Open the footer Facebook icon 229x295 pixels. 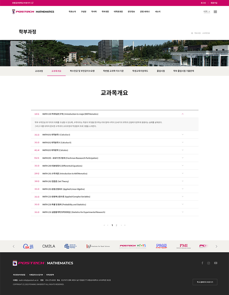pos(202,263)
